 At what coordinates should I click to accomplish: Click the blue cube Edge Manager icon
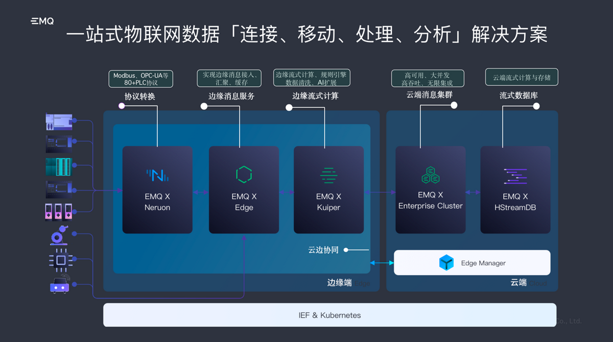pyautogui.click(x=446, y=263)
